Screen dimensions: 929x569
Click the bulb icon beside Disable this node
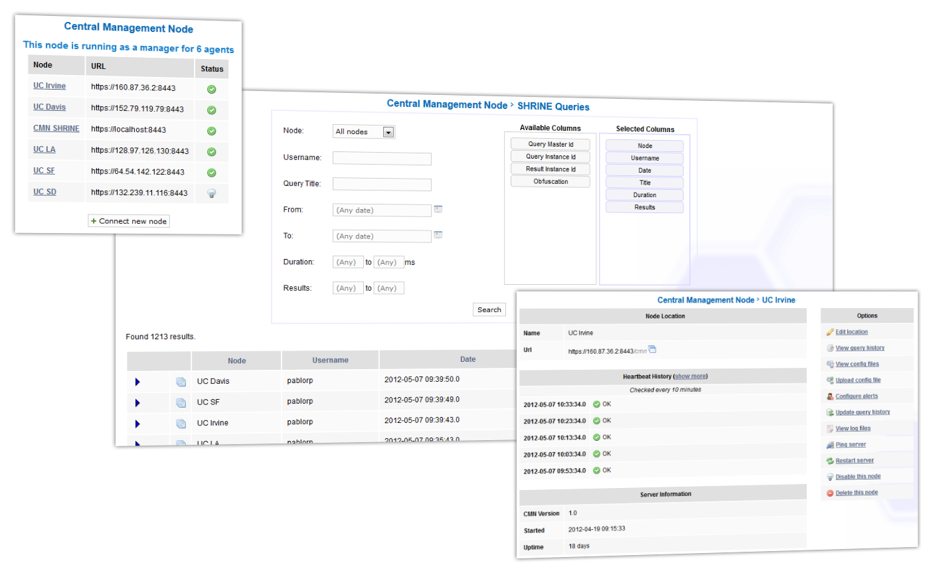[830, 477]
